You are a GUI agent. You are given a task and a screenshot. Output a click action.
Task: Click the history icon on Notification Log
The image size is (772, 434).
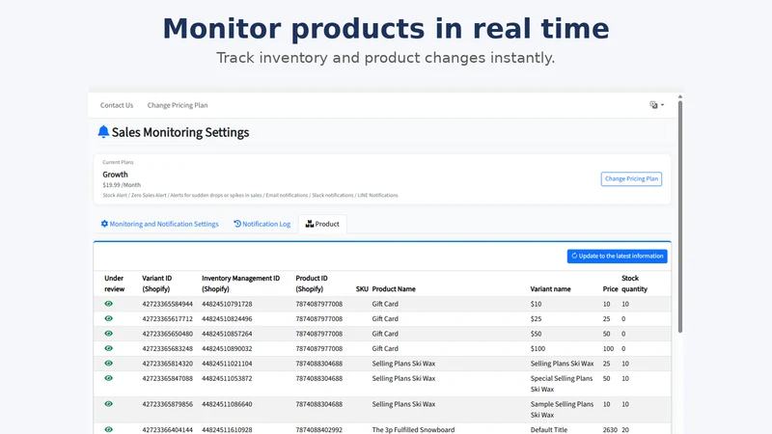237,224
